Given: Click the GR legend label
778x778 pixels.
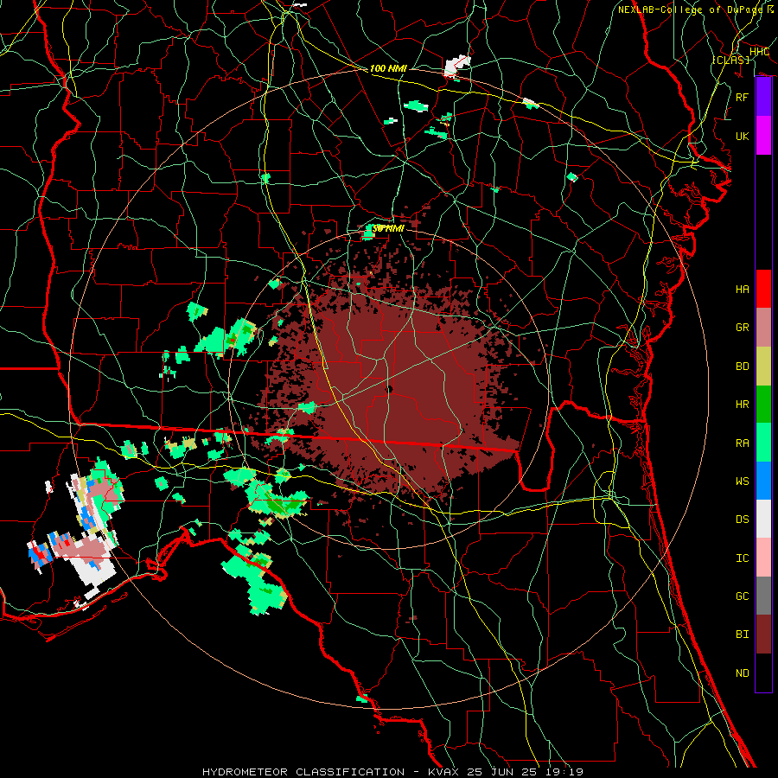Looking at the screenshot, I should [743, 327].
